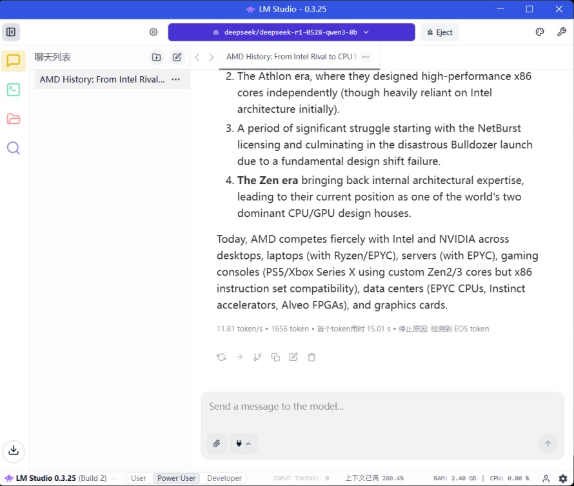Open the Chat view in sidebar
Viewport: 574px width, 486px height.
14,61
